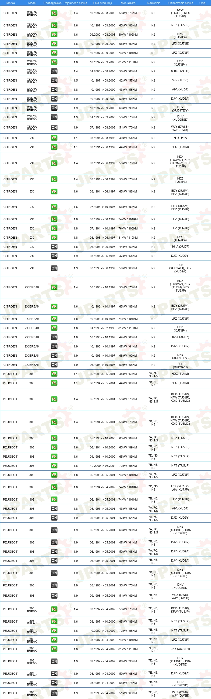
Task: Select the ON icon in Xsara Break DHV 01.1998 row
Action: click(x=54, y=117)
